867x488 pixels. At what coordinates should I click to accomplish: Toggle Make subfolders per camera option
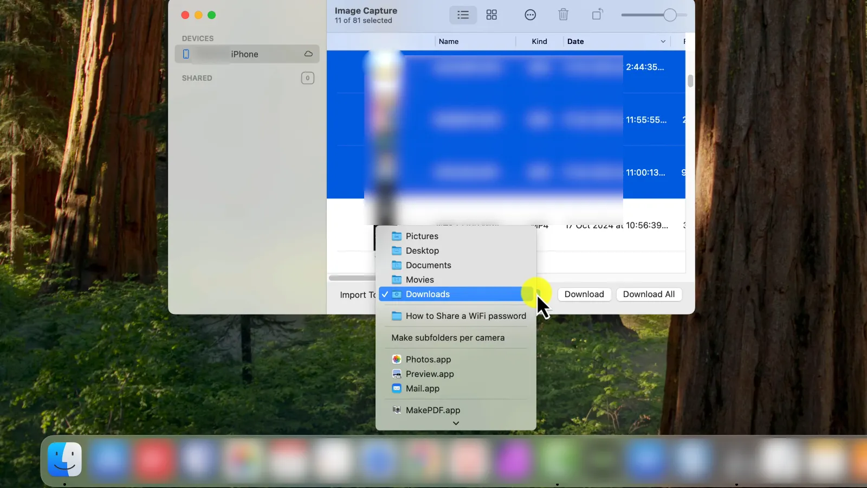tap(448, 338)
